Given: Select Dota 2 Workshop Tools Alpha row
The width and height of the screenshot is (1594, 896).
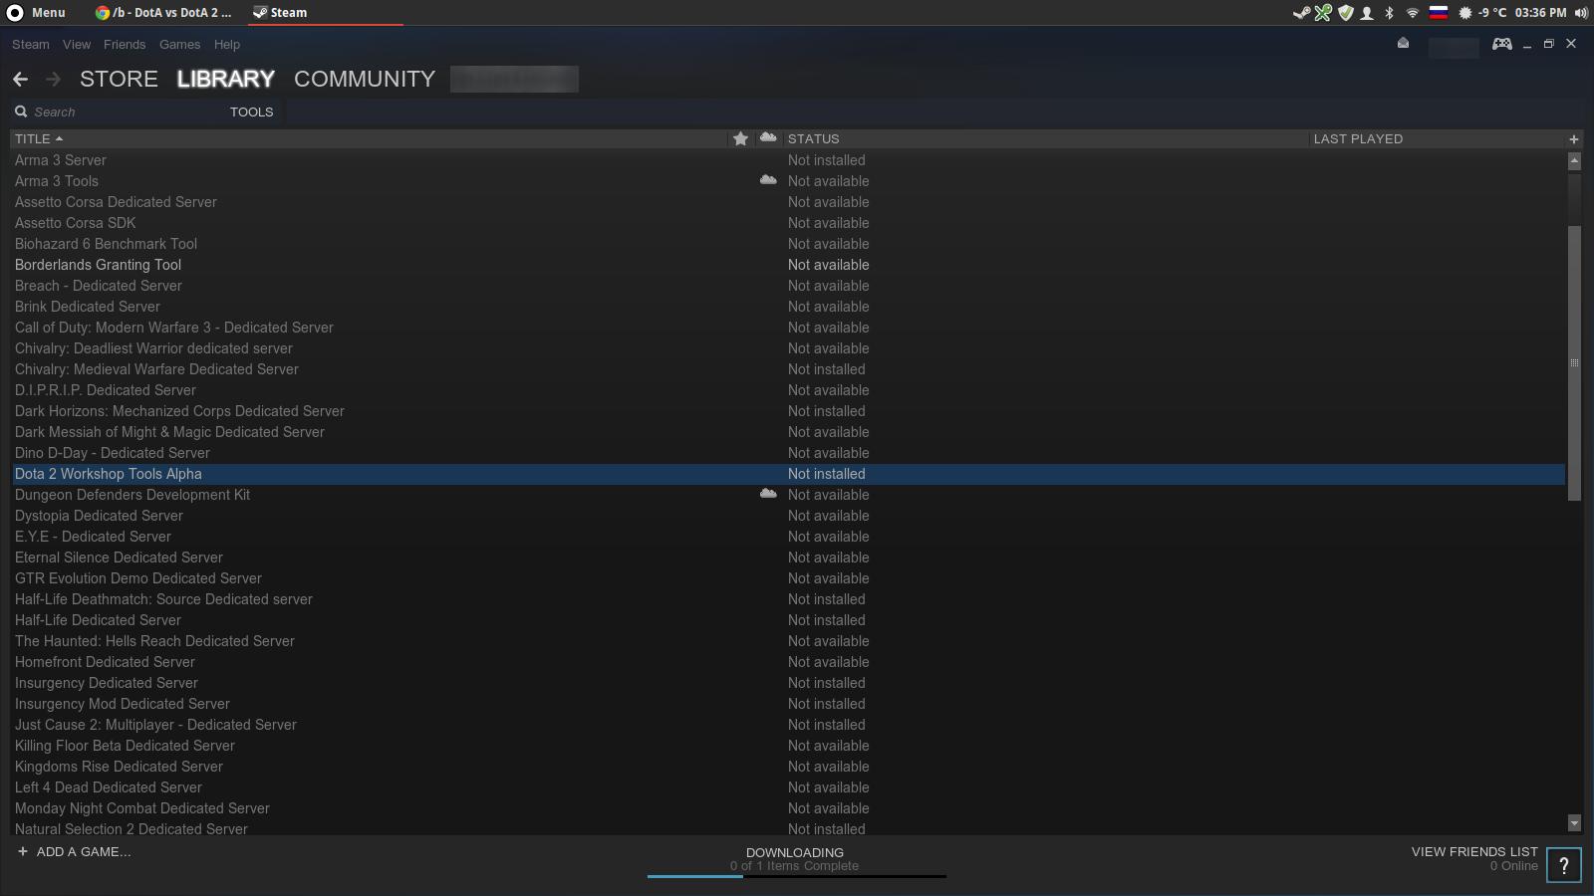Looking at the screenshot, I should (x=788, y=474).
